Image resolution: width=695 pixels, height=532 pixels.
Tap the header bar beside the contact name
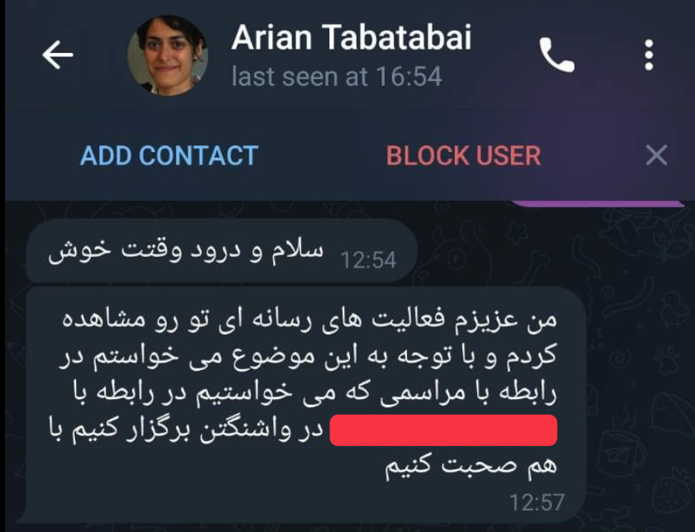[503, 55]
